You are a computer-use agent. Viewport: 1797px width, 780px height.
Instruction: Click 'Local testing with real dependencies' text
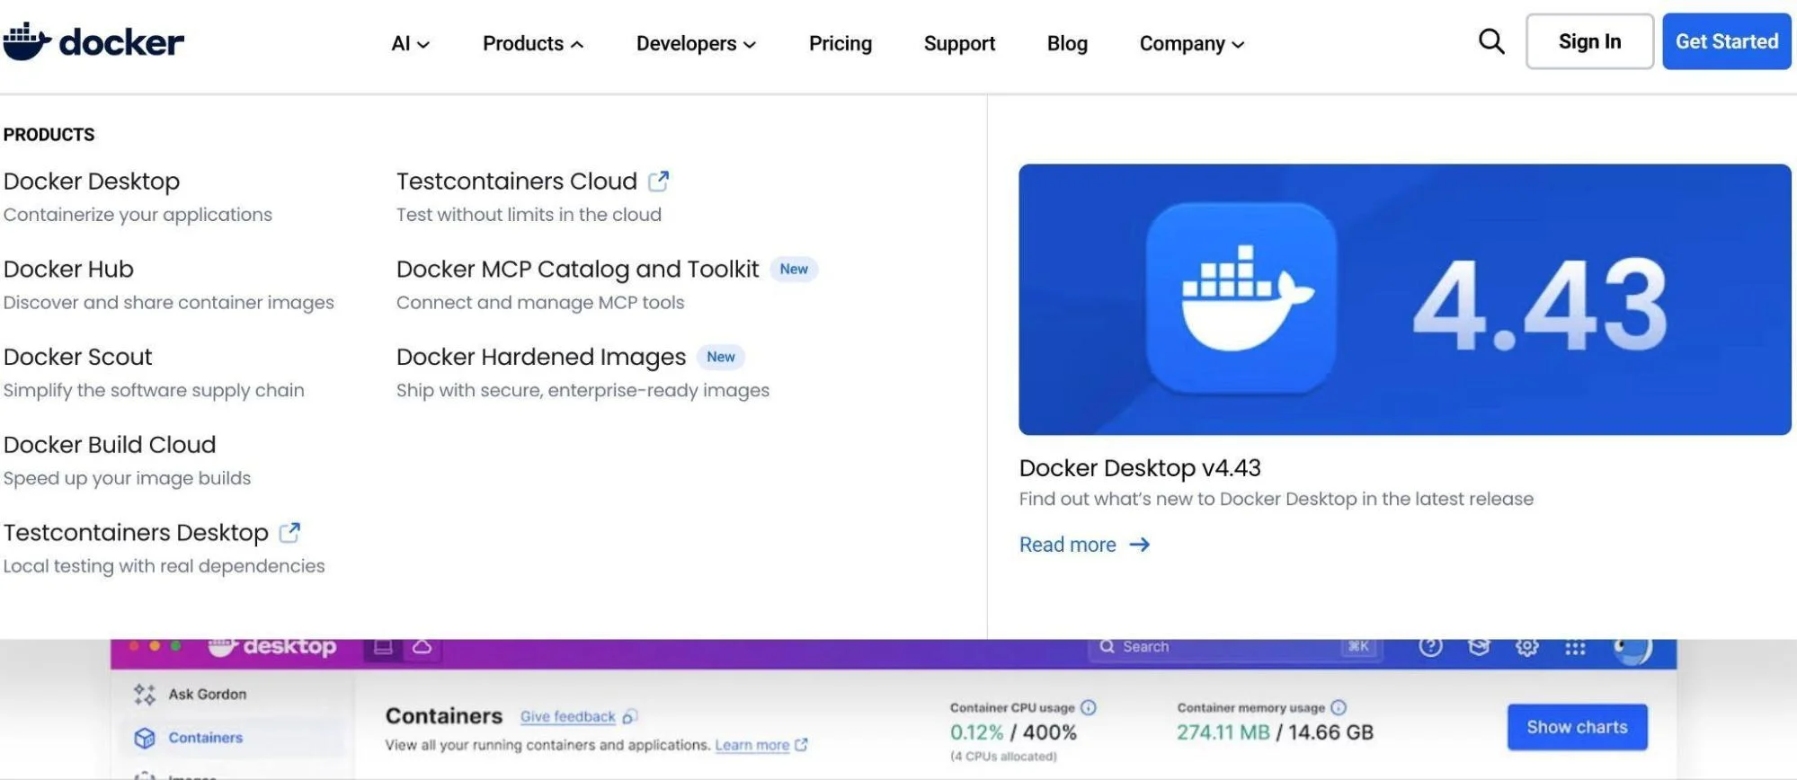pyautogui.click(x=164, y=566)
